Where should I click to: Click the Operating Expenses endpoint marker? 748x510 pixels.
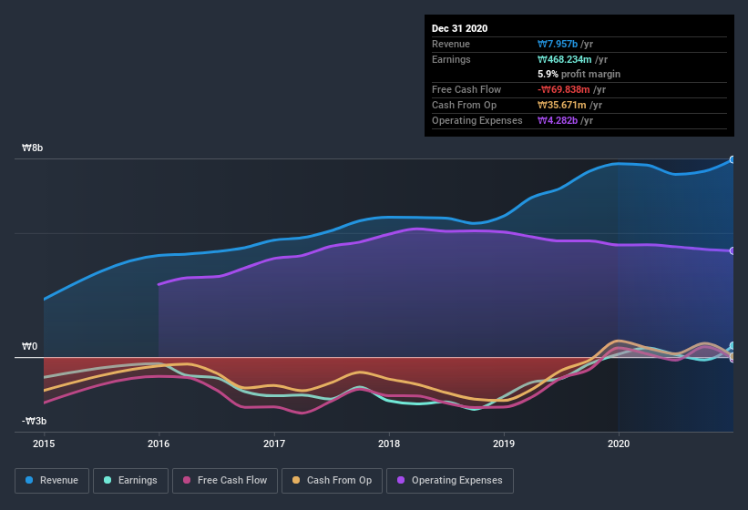click(x=733, y=250)
